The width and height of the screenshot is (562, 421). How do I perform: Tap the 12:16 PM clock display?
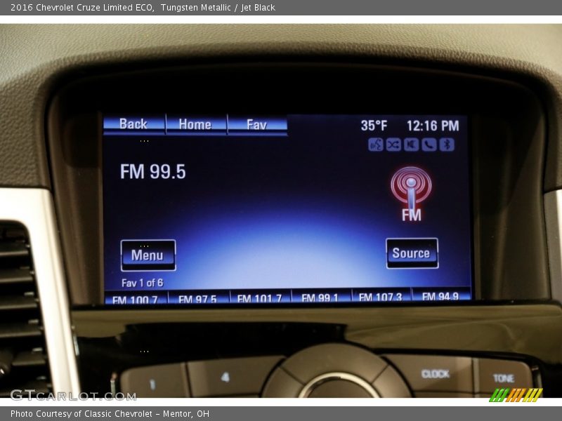pos(433,126)
